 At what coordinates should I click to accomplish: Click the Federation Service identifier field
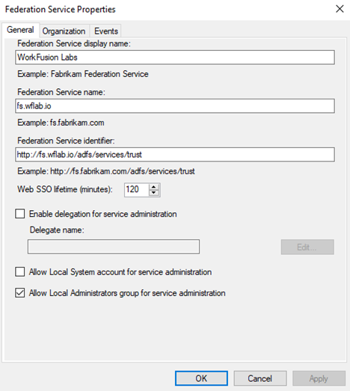tap(175, 155)
